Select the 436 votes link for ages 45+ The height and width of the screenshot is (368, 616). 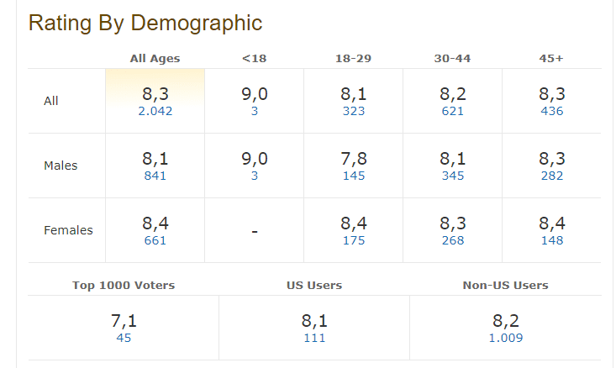pyautogui.click(x=551, y=111)
